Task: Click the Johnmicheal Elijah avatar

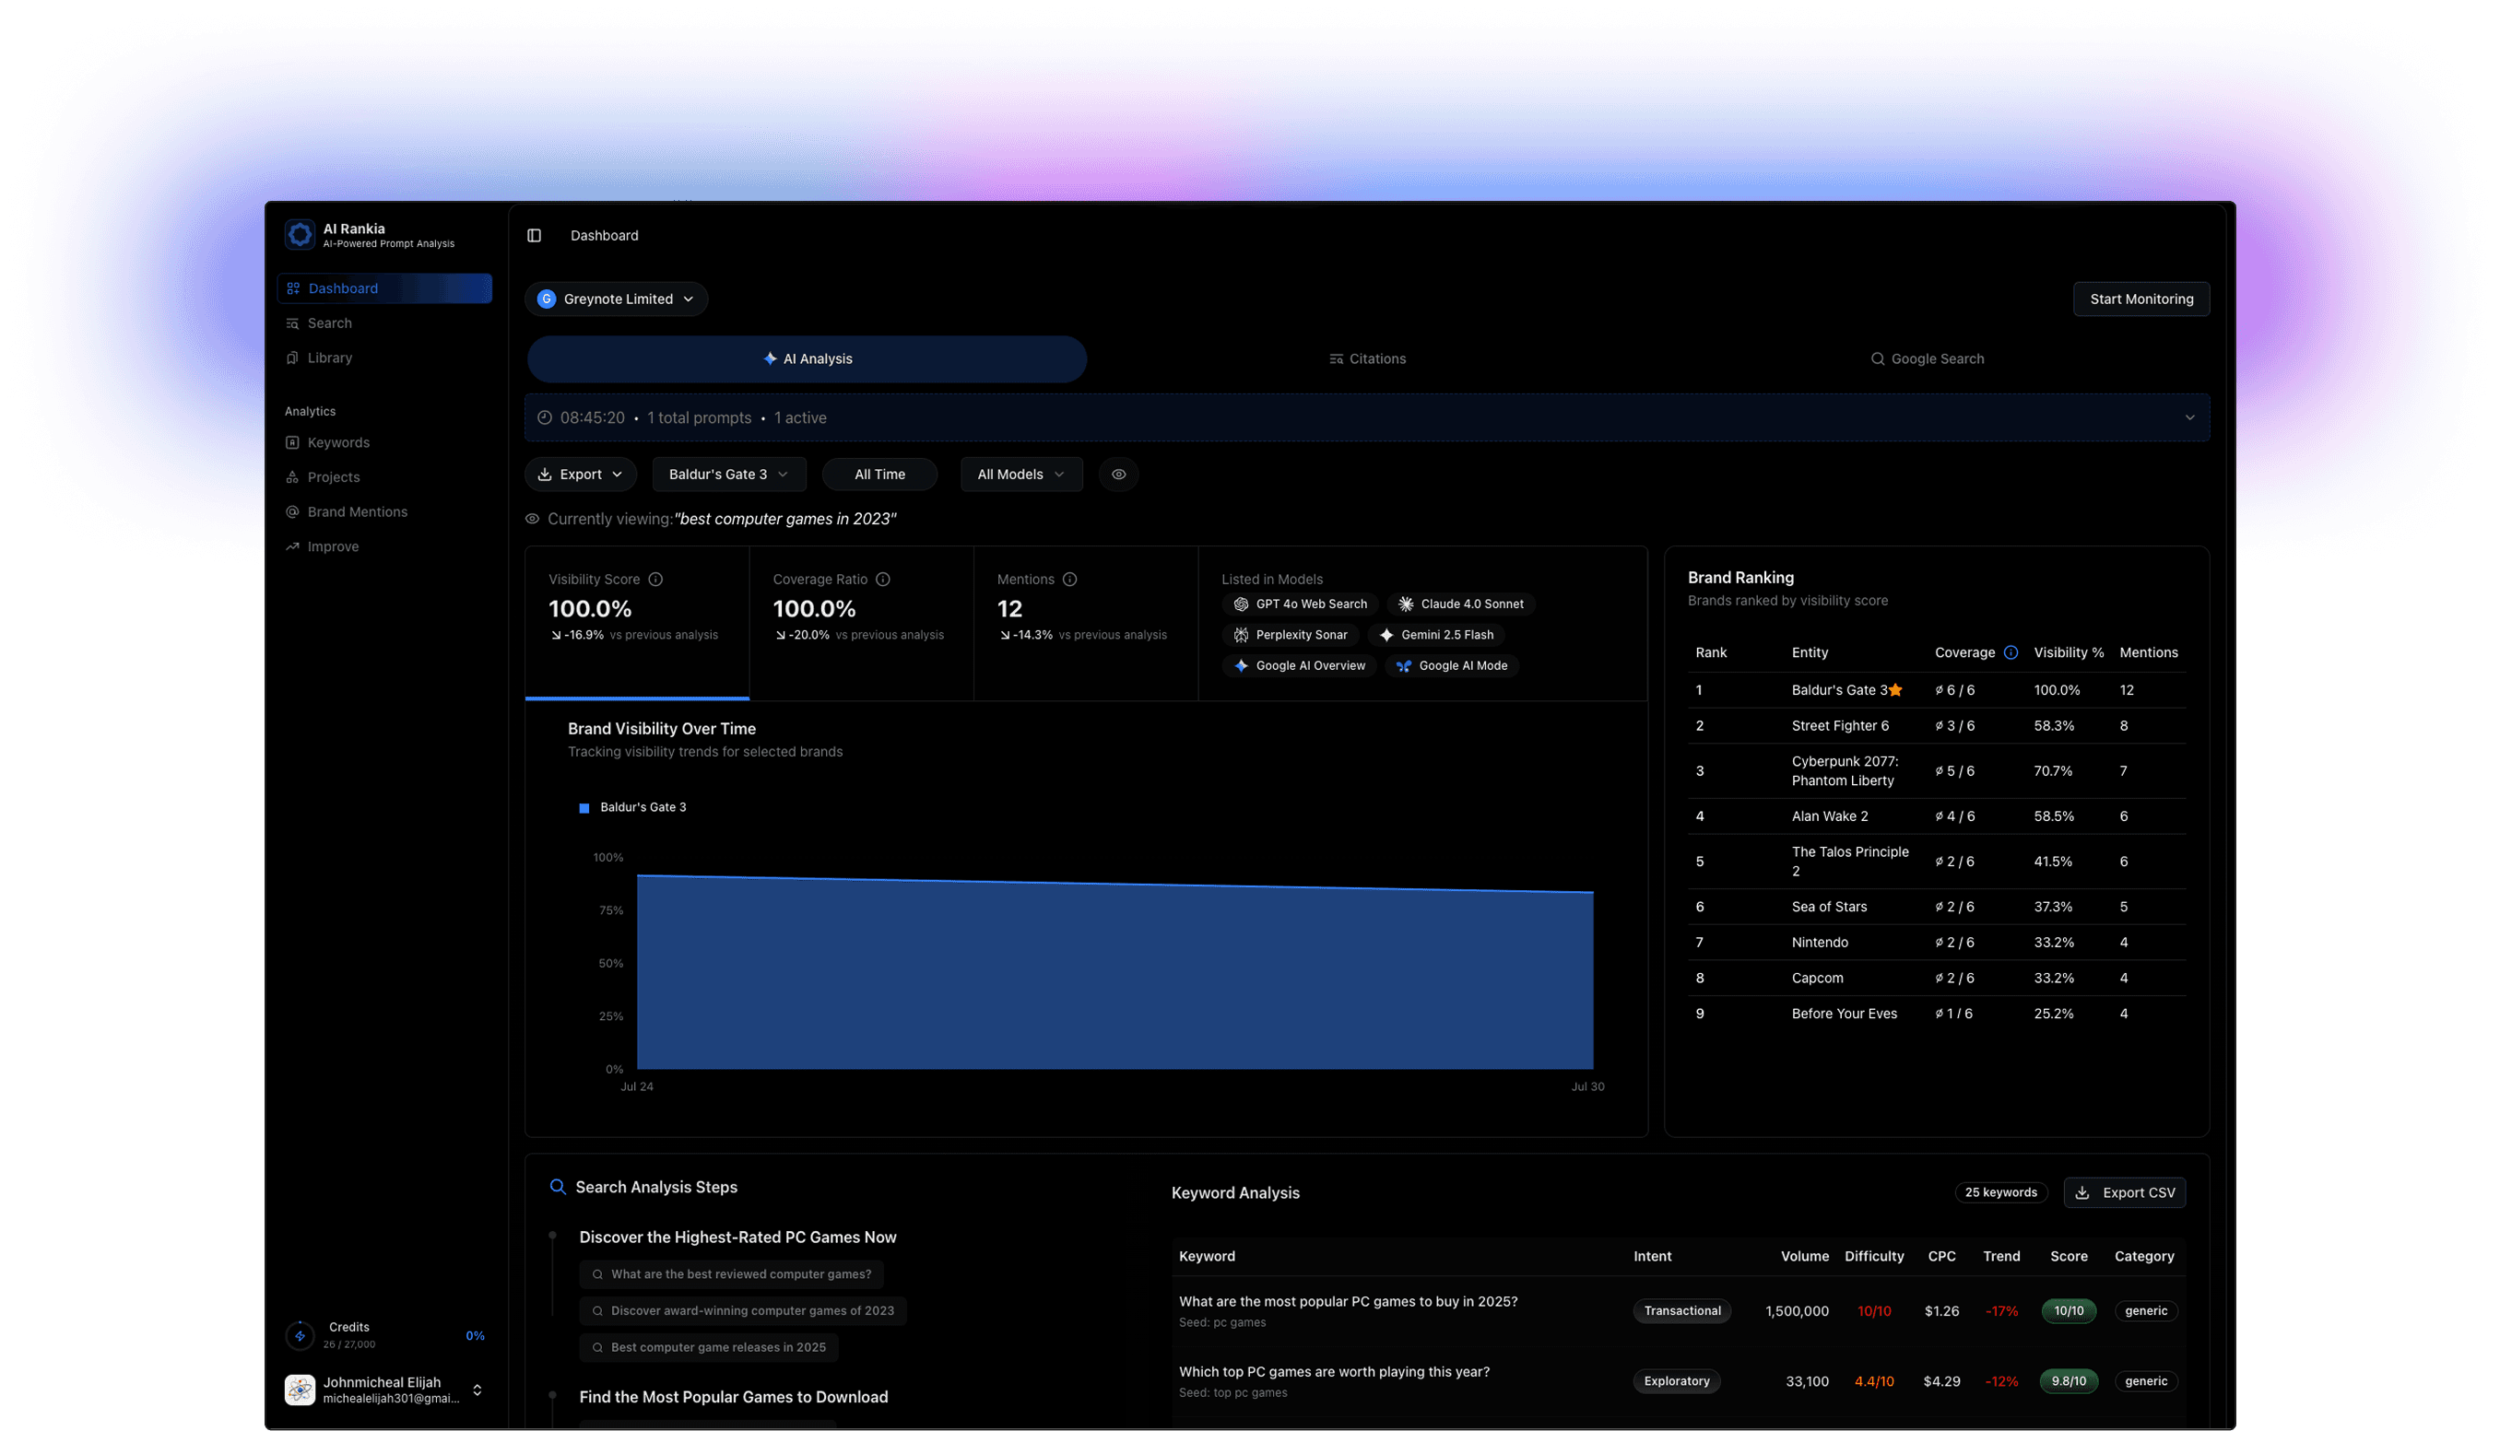Action: point(299,1390)
